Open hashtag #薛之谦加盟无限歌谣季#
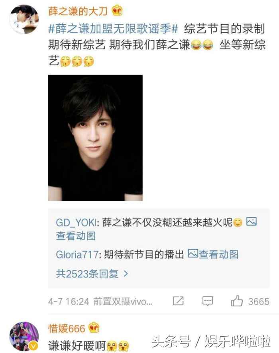The image size is (279, 353). point(113,29)
